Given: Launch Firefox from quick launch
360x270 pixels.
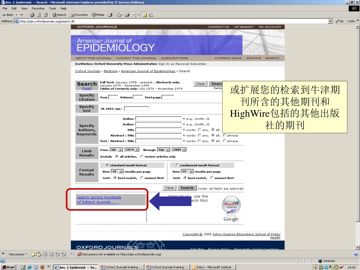Looking at the screenshot, I should pos(42,267).
